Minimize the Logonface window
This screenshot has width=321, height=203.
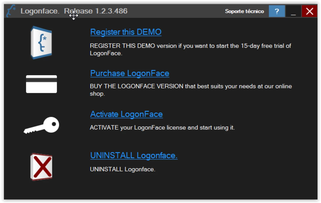coord(293,11)
